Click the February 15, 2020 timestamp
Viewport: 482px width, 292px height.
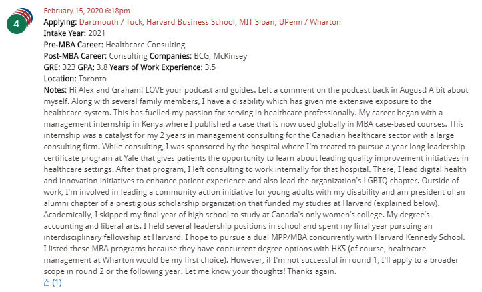pyautogui.click(x=87, y=11)
